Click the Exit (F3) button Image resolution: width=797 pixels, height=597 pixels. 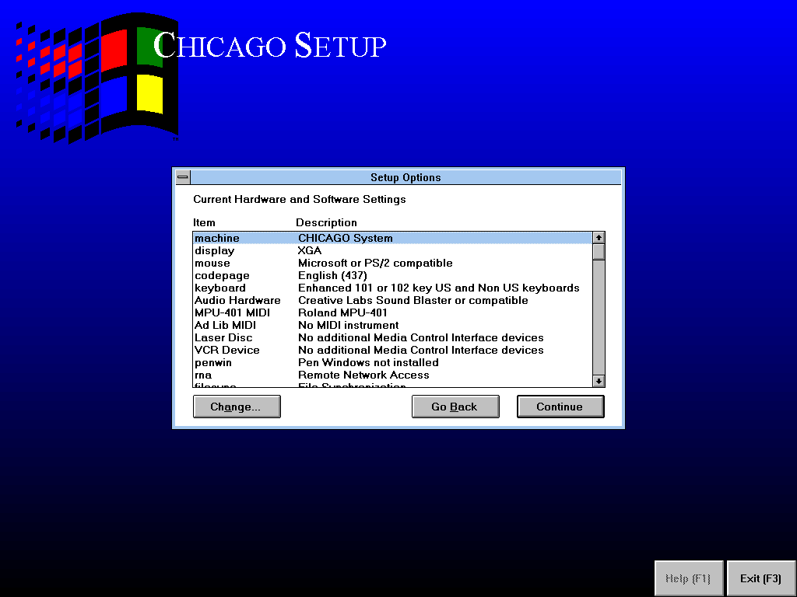pos(761,578)
